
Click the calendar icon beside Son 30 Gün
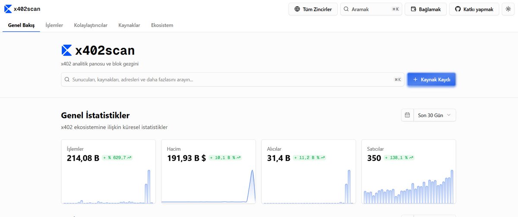click(407, 115)
